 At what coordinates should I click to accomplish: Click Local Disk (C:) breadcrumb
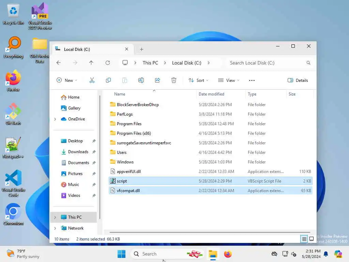pyautogui.click(x=186, y=63)
